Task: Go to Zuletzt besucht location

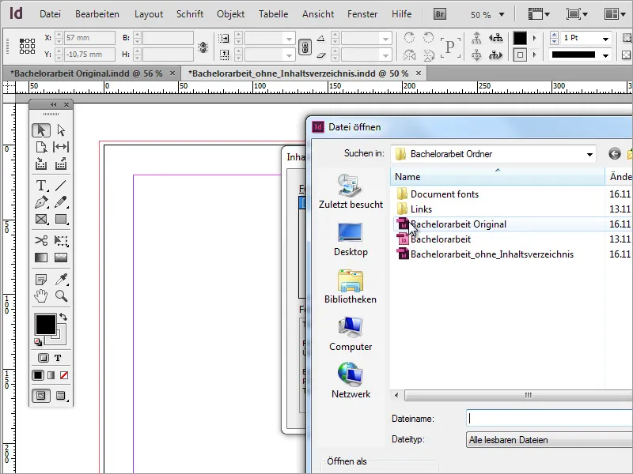Action: [x=351, y=191]
